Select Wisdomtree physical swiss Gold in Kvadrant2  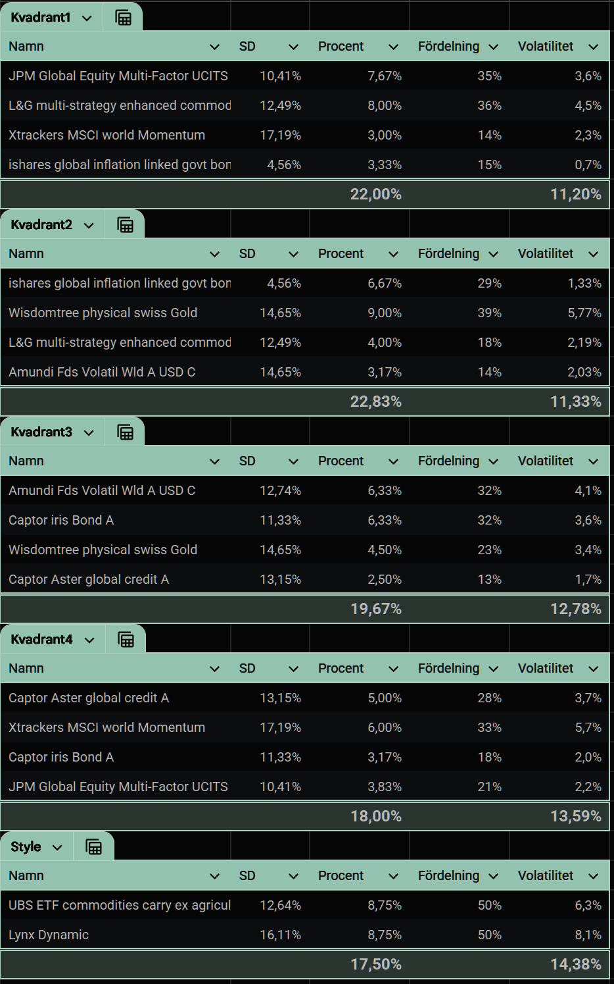point(103,313)
